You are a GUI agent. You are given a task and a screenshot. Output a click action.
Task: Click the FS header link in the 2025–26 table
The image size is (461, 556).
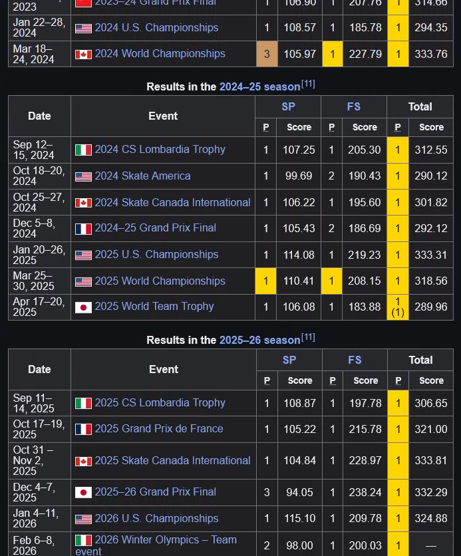click(355, 360)
